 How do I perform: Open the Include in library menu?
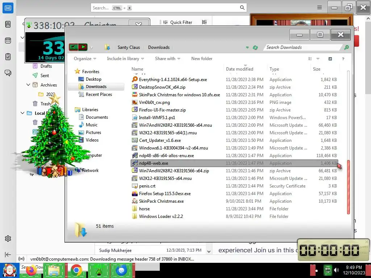125,59
